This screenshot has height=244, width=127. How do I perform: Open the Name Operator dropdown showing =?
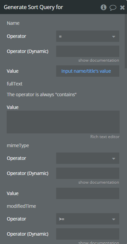88,36
